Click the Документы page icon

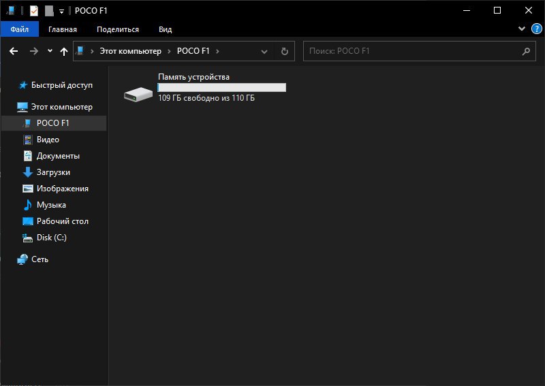point(27,156)
